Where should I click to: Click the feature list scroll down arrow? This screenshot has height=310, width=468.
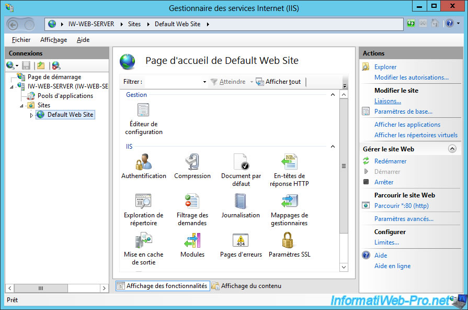344,267
